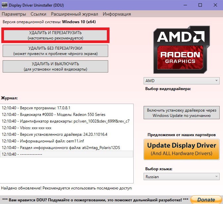This screenshot has height=204, width=223.
Task: Click Удалить и перезагрузить button
Action: tap(55, 35)
